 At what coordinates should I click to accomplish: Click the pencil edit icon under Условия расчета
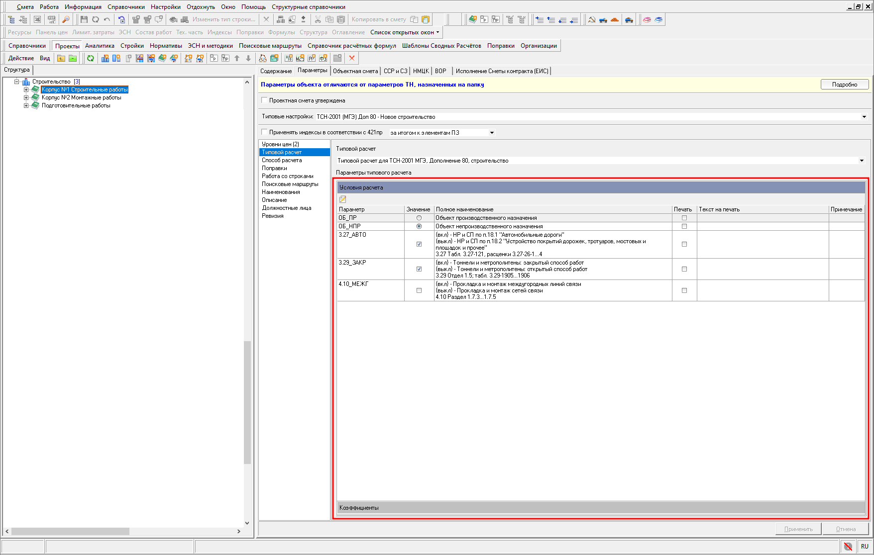coord(342,199)
